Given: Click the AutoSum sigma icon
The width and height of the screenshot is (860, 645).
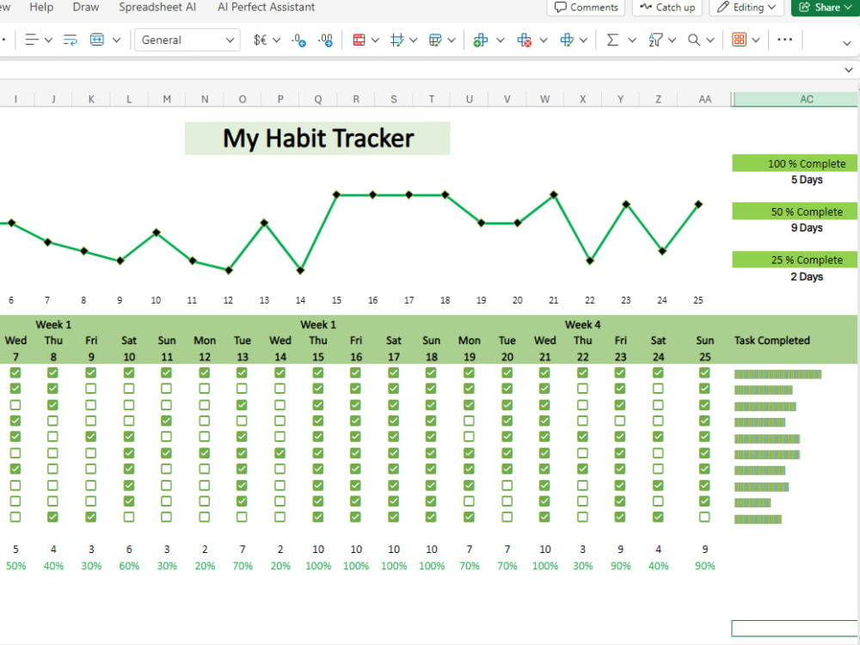Looking at the screenshot, I should pos(612,40).
